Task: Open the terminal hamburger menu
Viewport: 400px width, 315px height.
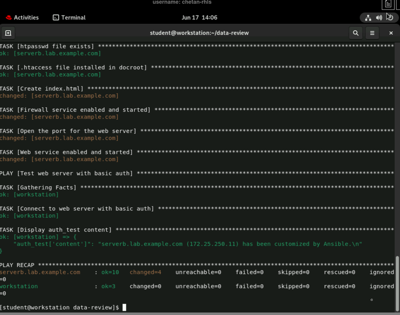Action: [372, 33]
